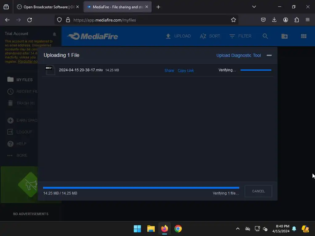
Task: Close the MediaFire tab
Action: (147, 7)
